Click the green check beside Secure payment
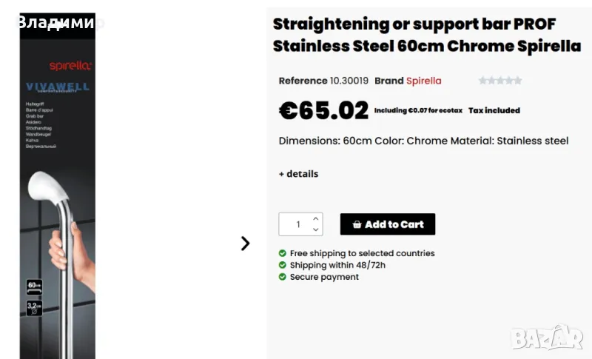Image resolution: width=592 pixels, height=359 pixels. click(283, 277)
